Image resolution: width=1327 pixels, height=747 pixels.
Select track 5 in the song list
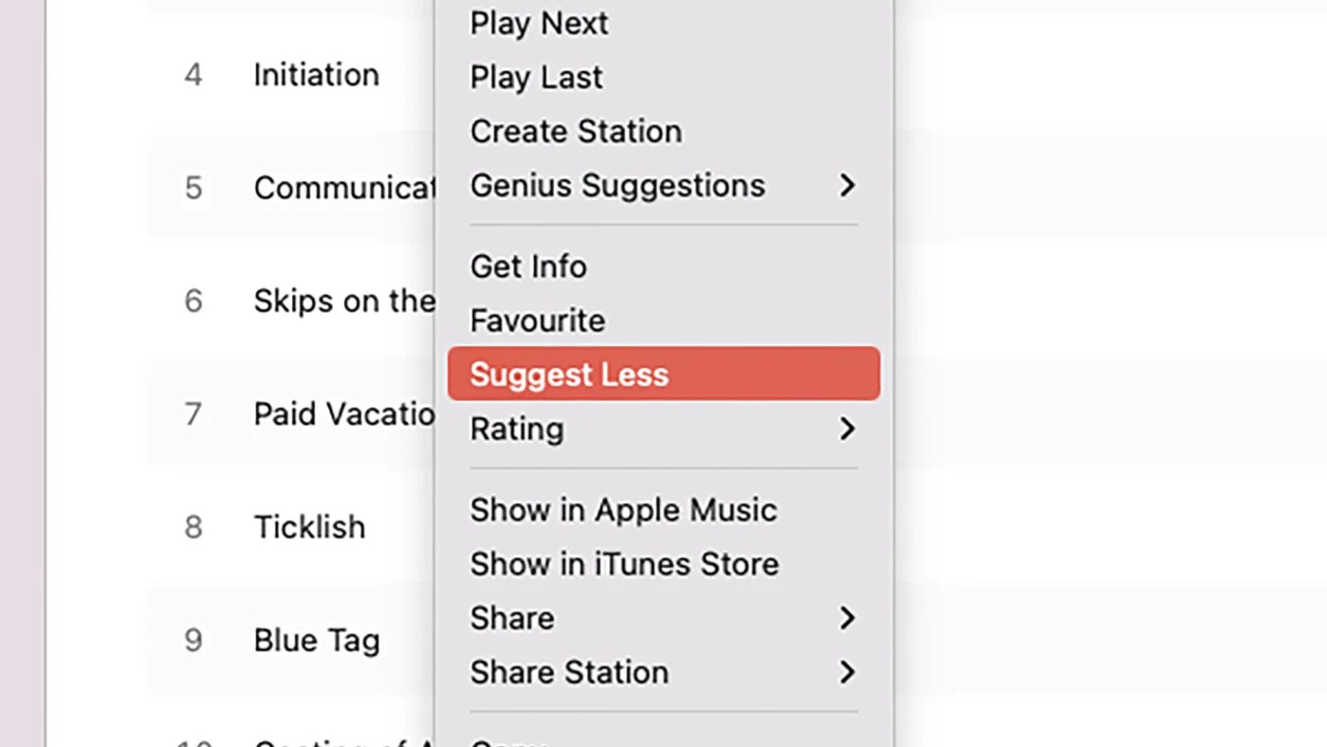(341, 188)
